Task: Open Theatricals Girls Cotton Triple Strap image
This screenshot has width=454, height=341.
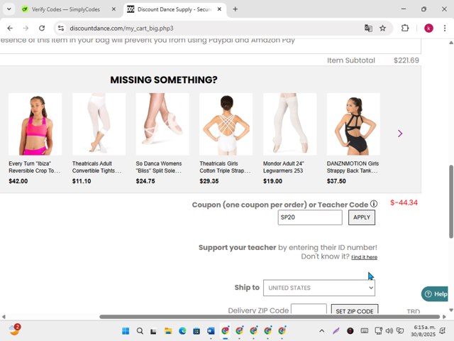Action: pos(226,124)
